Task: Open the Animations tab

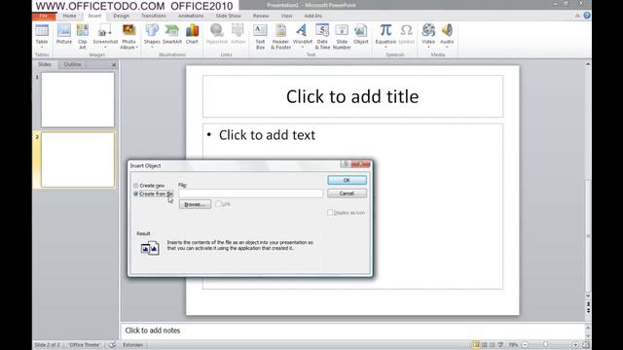Action: [x=191, y=16]
